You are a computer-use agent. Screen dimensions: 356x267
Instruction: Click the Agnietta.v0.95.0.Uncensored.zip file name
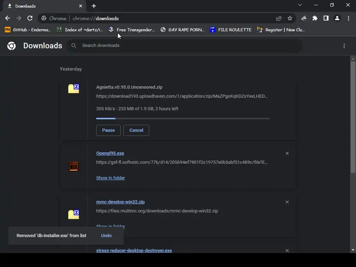click(x=129, y=87)
